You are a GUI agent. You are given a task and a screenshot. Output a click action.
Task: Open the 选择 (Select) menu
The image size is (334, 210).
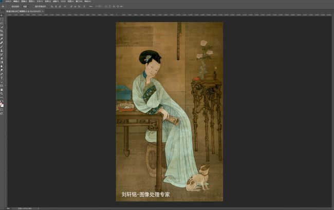[48, 1]
